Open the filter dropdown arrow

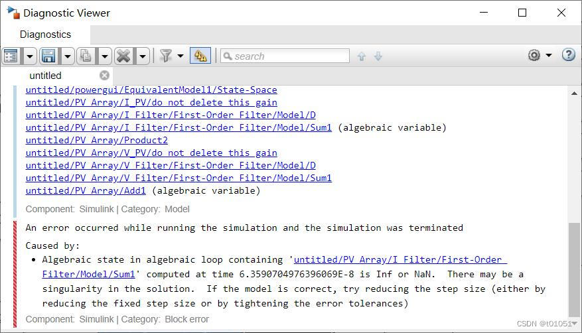click(x=181, y=56)
